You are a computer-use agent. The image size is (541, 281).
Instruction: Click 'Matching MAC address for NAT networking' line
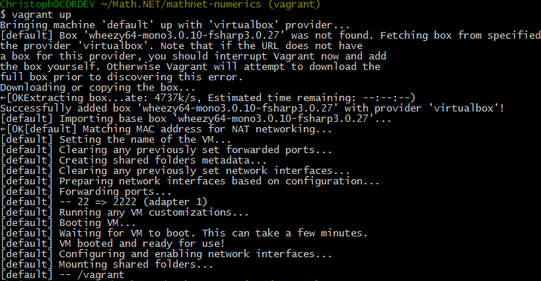[x=166, y=129]
